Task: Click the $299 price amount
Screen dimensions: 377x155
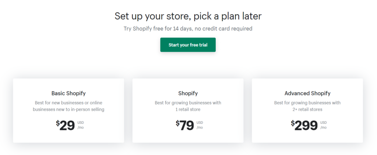Action: tap(306, 126)
